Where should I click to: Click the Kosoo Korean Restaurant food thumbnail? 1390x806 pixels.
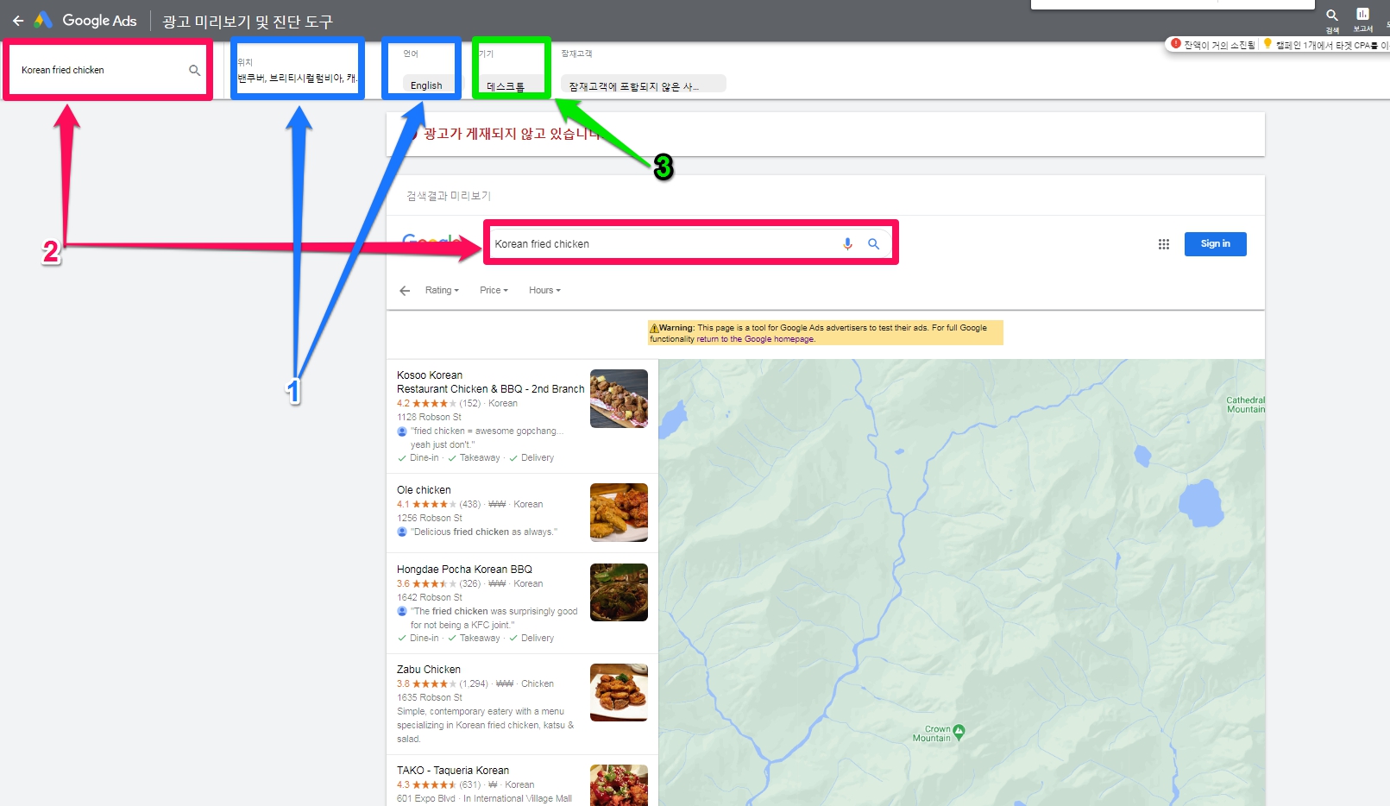pyautogui.click(x=619, y=399)
